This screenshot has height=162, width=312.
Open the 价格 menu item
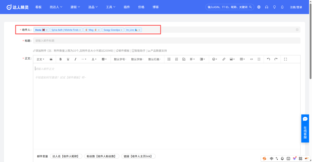[141, 7]
